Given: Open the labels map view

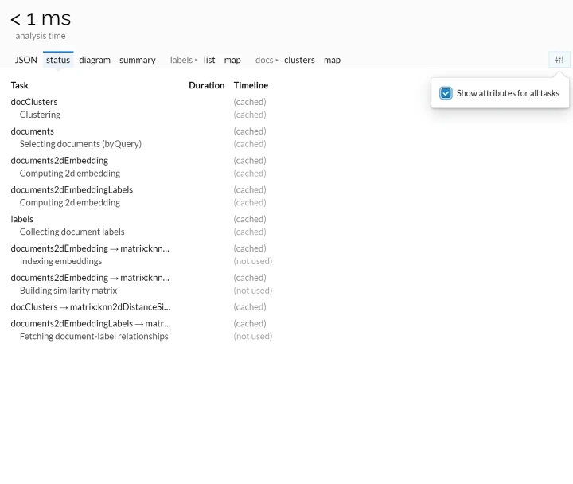Looking at the screenshot, I should (232, 60).
